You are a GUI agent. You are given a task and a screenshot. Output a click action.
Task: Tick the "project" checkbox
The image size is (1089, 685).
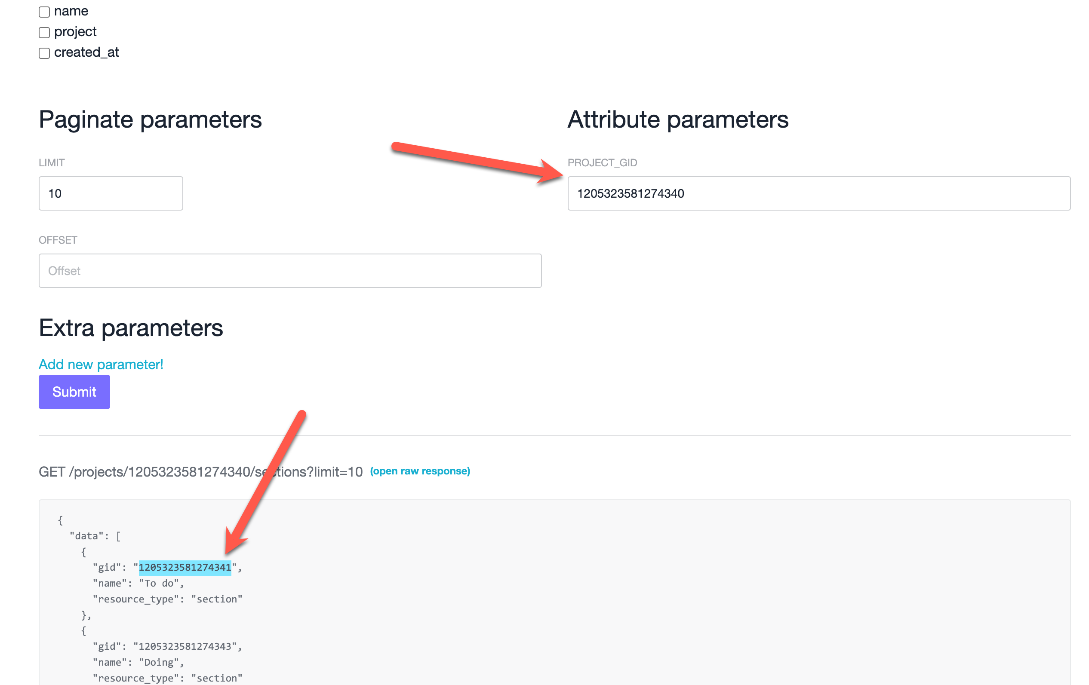coord(44,33)
